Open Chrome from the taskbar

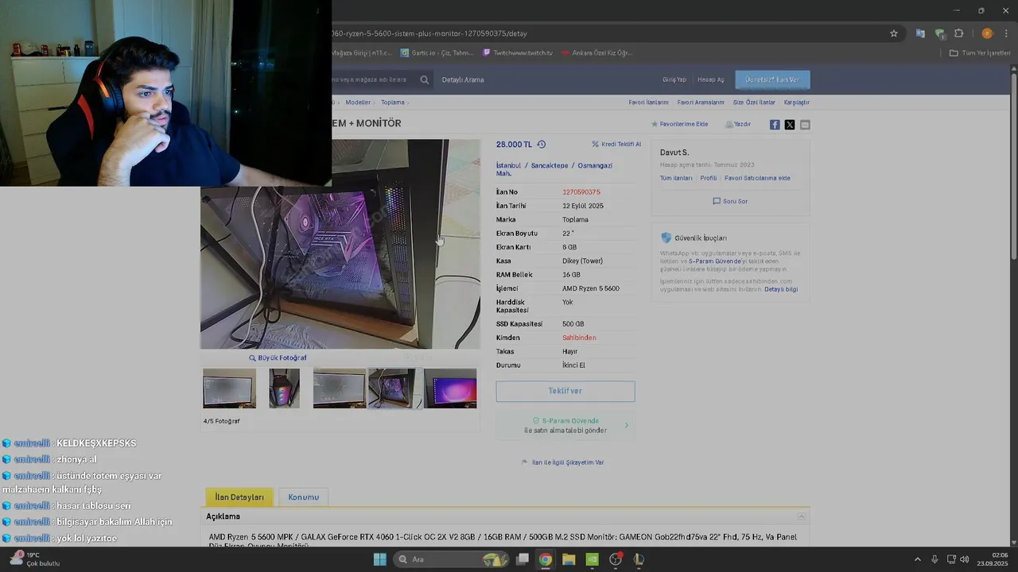tap(546, 559)
